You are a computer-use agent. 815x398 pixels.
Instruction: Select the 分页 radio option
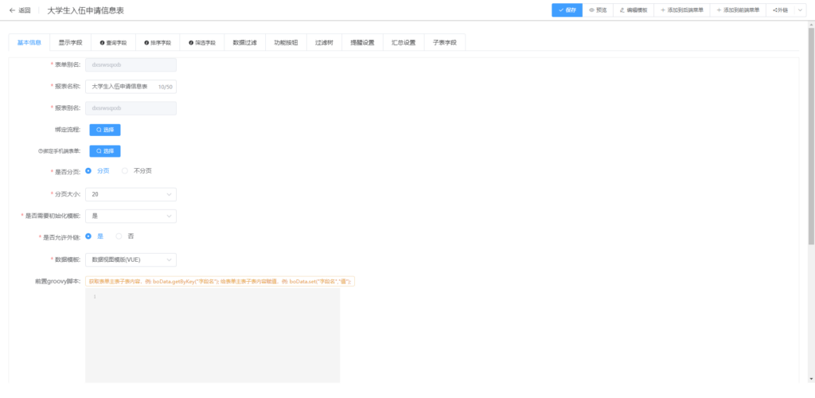click(88, 170)
